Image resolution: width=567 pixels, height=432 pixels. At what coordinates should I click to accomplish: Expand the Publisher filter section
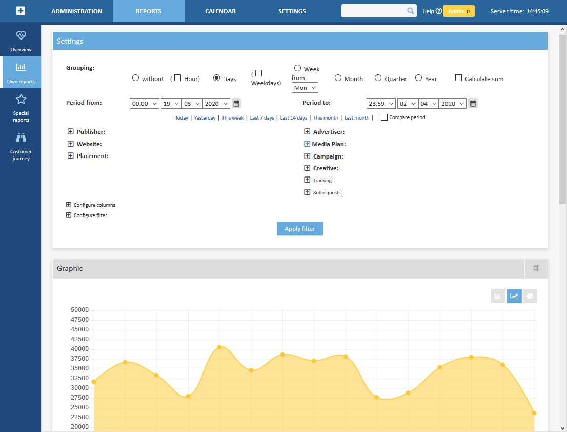tap(71, 132)
